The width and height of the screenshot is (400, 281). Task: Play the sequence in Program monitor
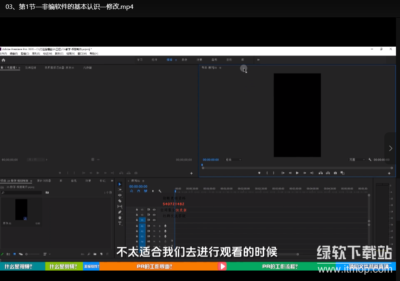[x=297, y=173]
